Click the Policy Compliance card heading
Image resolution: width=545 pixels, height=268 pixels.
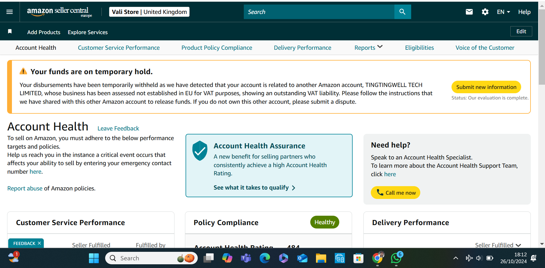click(226, 223)
